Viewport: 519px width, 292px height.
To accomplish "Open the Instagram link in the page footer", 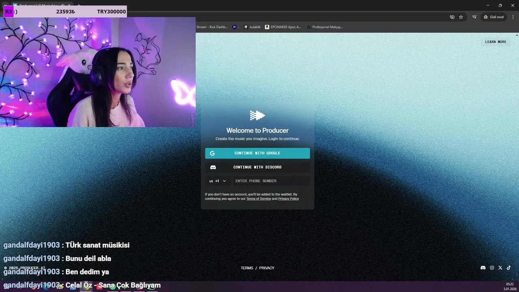I will (x=492, y=268).
